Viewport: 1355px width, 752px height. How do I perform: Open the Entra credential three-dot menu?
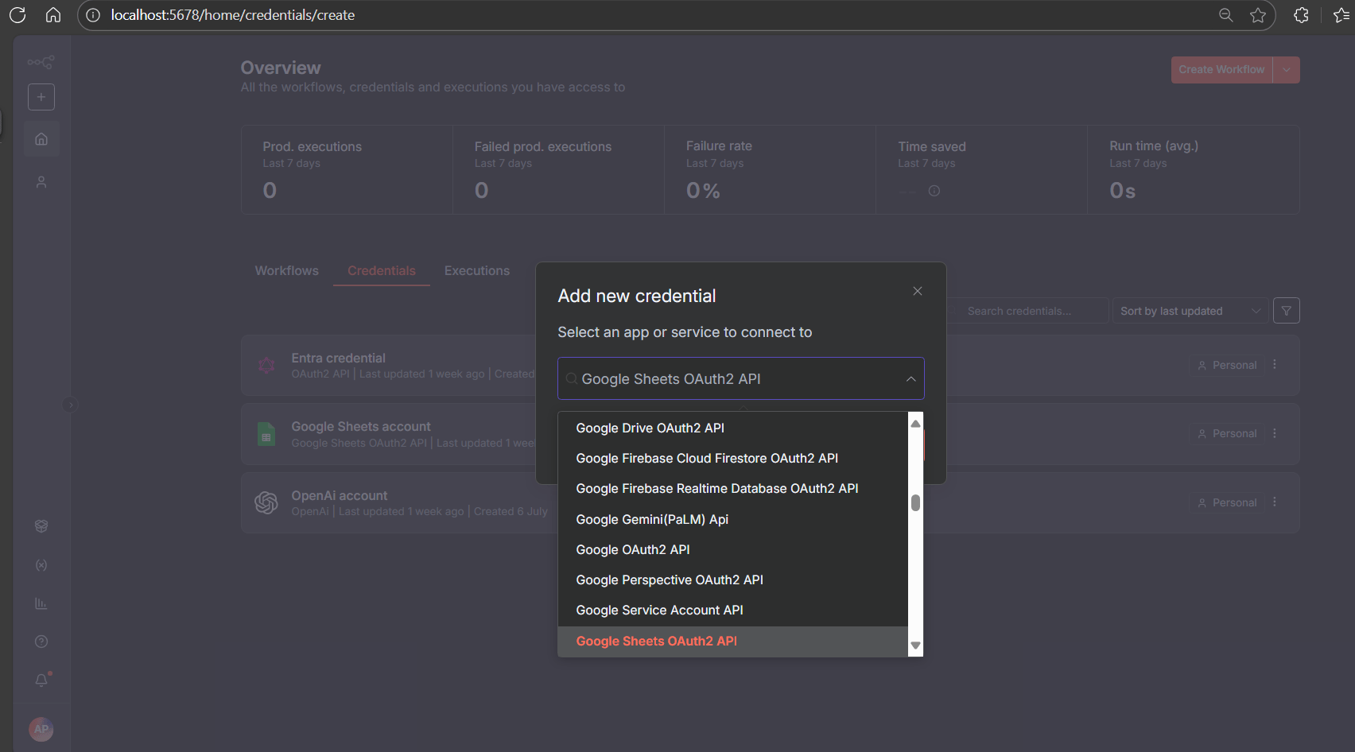1275,364
